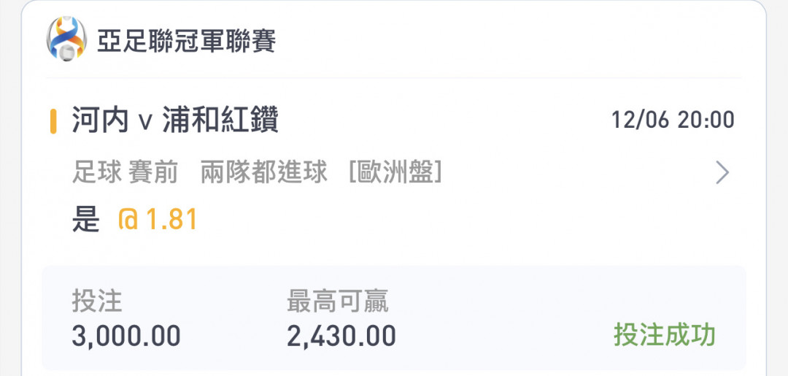
Task: Click the 投注 stake label
Action: pyautogui.click(x=97, y=302)
